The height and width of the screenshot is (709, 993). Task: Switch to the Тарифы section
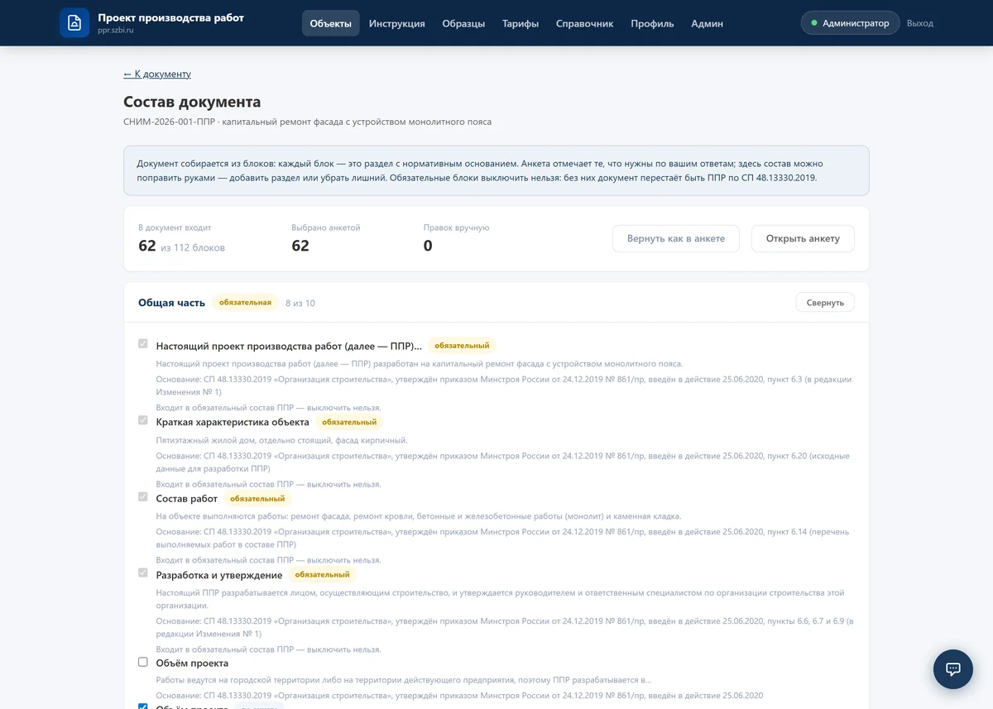(520, 23)
